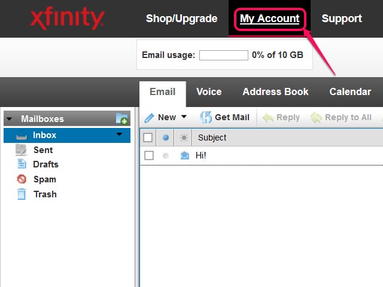
Task: Click the Spam prohibited icon
Action: [22, 179]
